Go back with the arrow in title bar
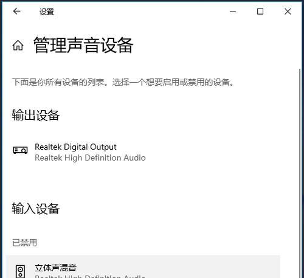Image resolution: width=304 pixels, height=278 pixels. click(17, 12)
